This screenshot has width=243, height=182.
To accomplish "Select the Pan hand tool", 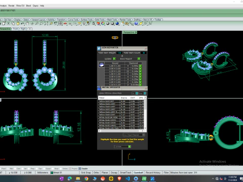I will (27, 24).
